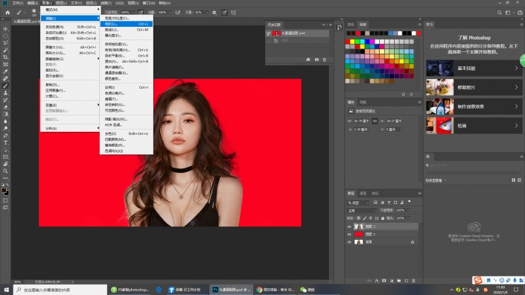Toggle lock position icon in Layers panel
525x295 pixels.
[x=371, y=218]
